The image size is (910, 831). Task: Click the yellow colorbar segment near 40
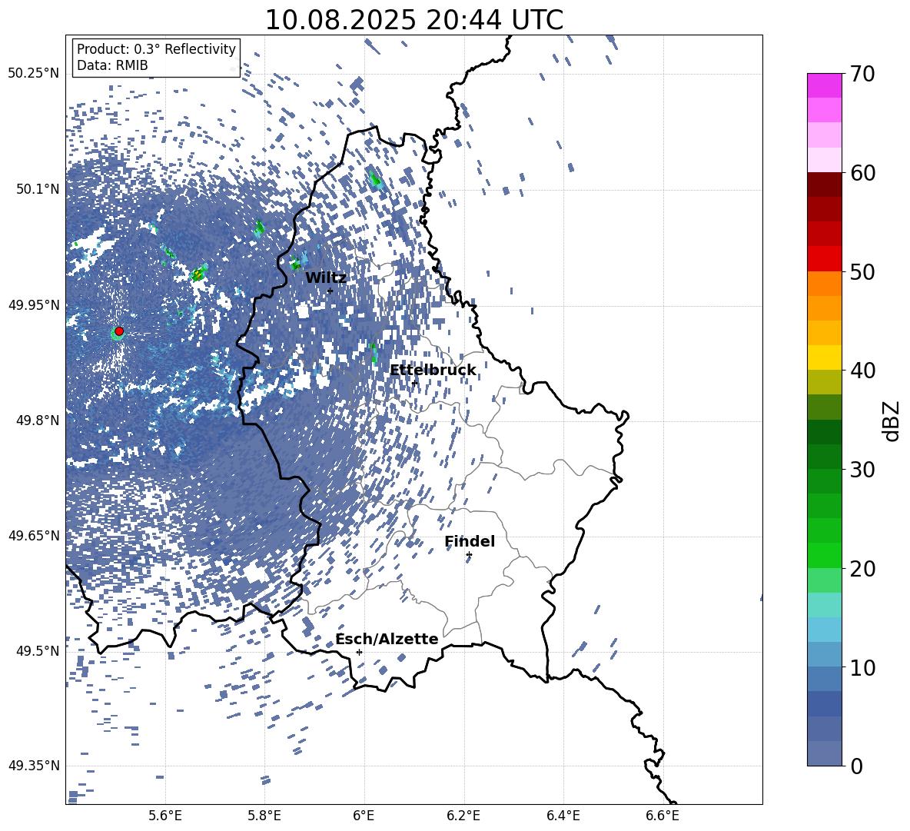point(824,357)
